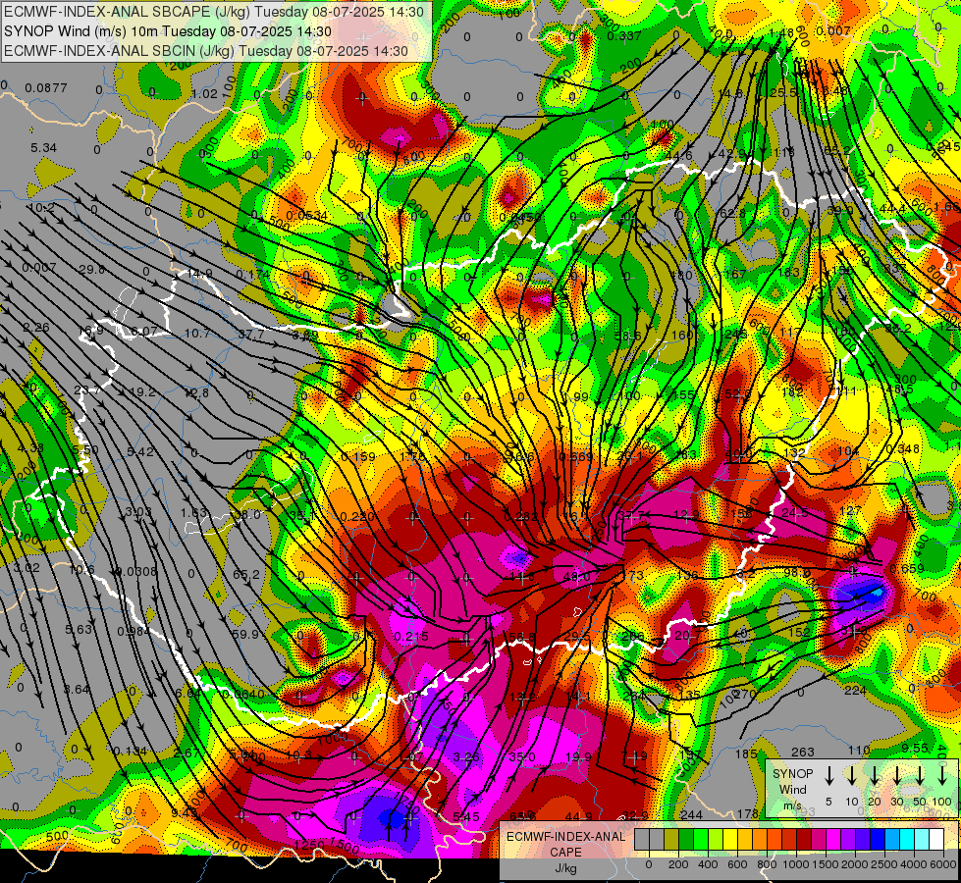Click the map value '0.0877'
Image resolution: width=961 pixels, height=883 pixels.
(46, 88)
